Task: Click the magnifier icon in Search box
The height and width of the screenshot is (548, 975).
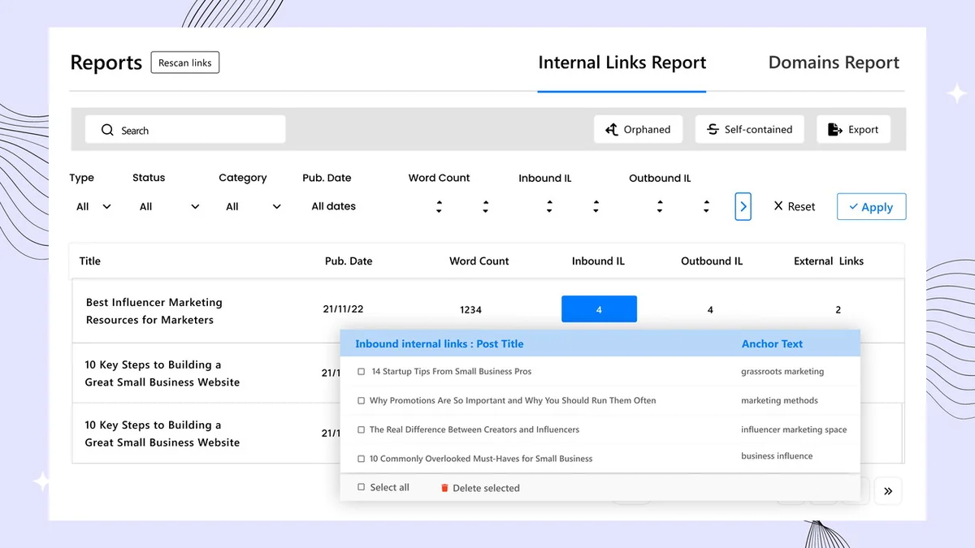Action: (x=107, y=130)
